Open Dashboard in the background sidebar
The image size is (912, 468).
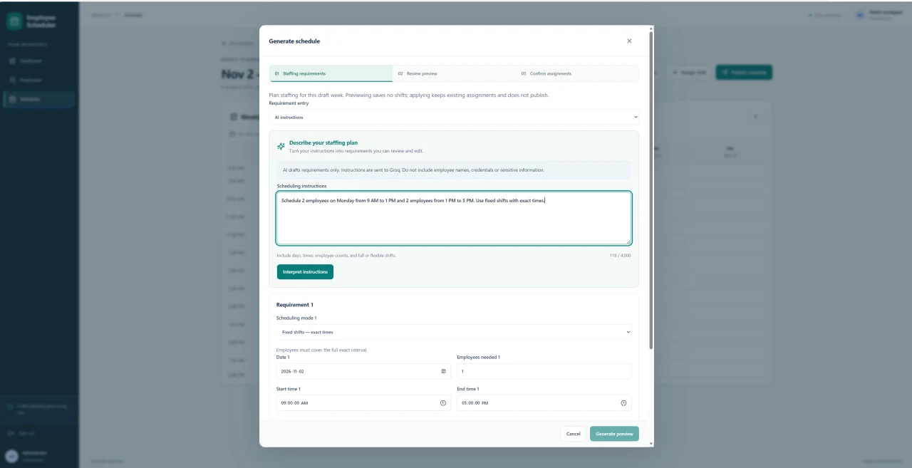coord(40,61)
